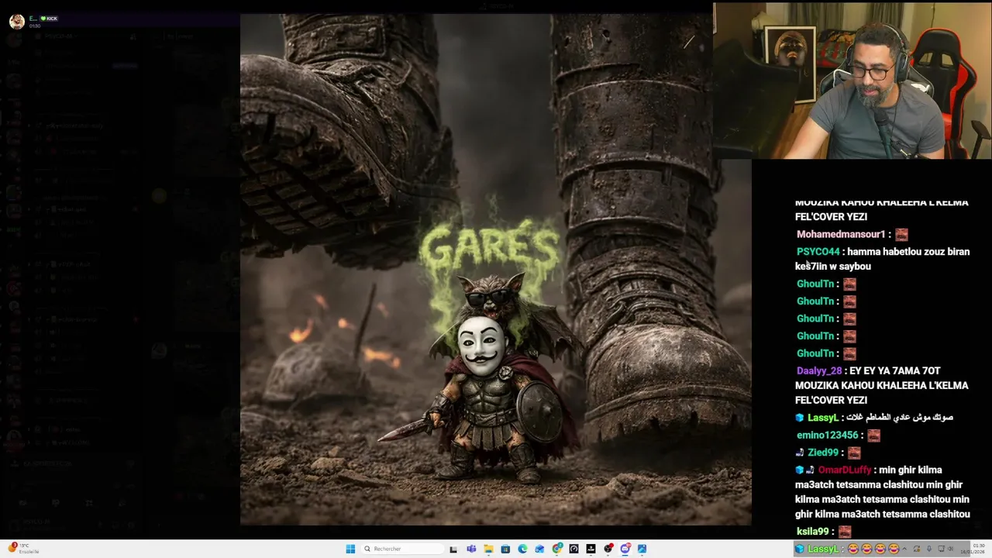The image size is (992, 558).
Task: Open the Windows Start menu
Action: click(350, 549)
